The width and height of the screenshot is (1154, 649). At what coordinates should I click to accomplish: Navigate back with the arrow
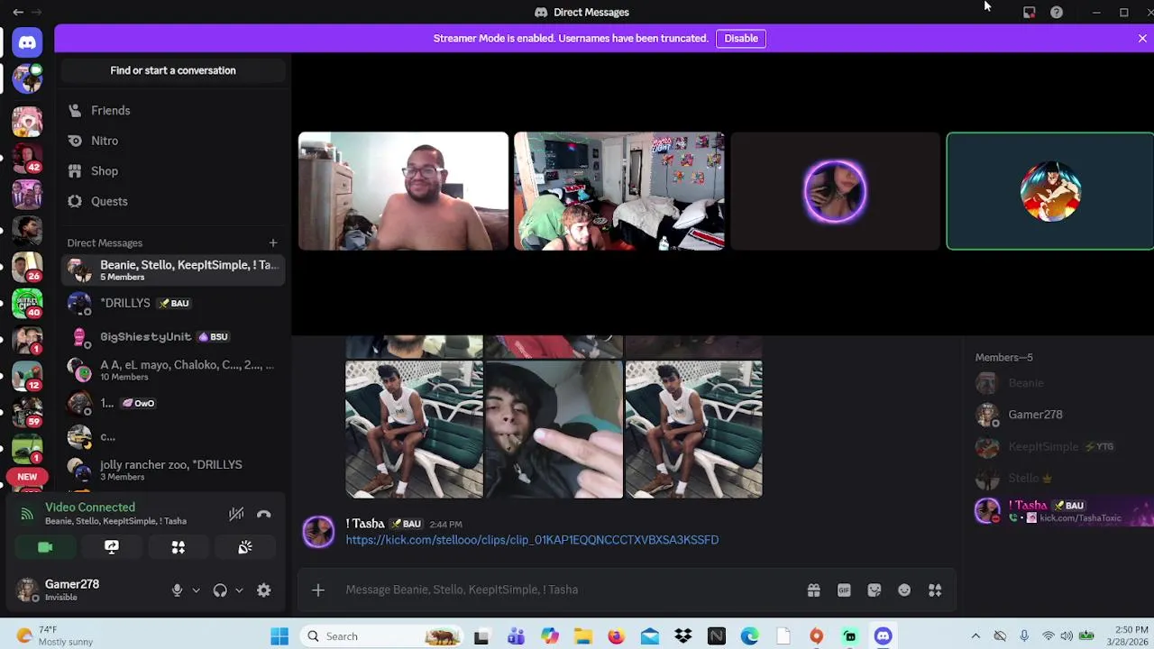pos(18,12)
